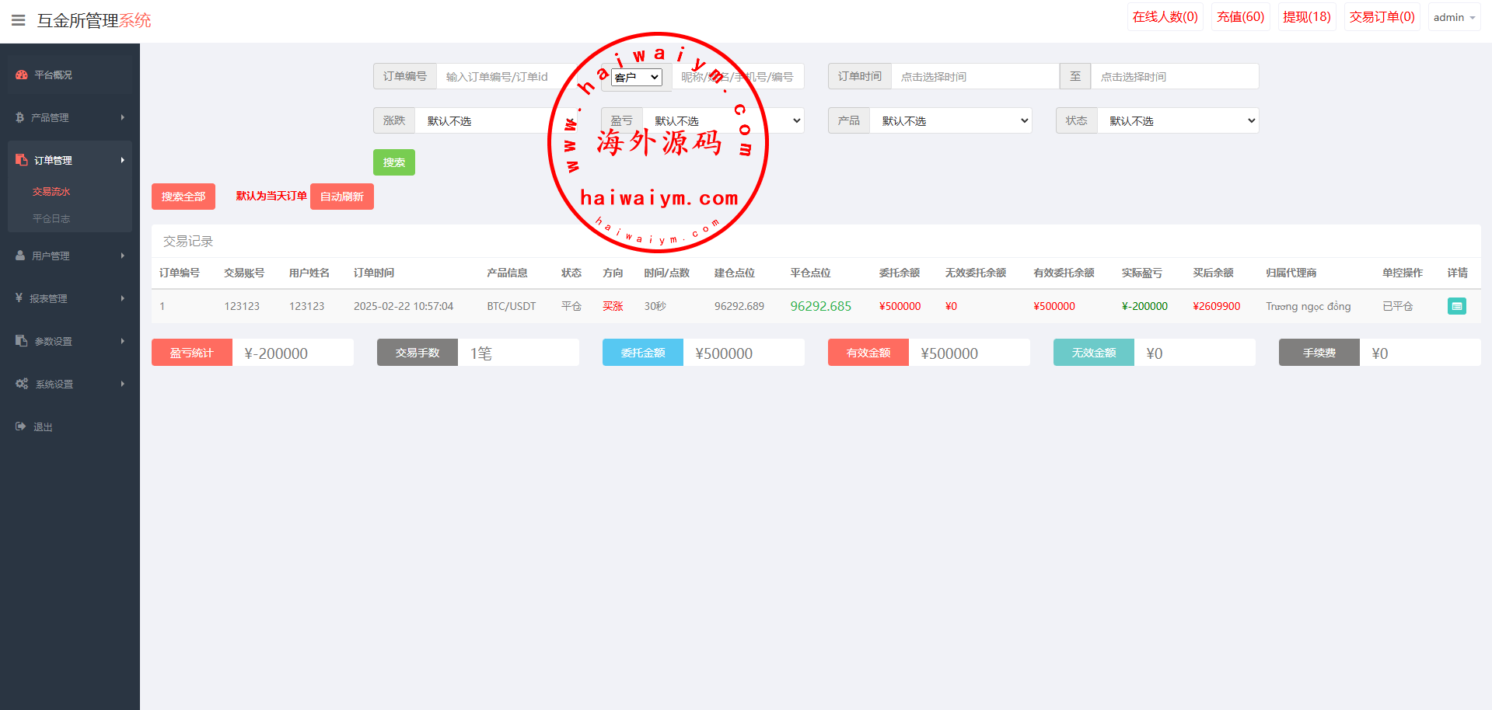Select 平仓日志 submenu item
Image resolution: width=1492 pixels, height=710 pixels.
(51, 218)
